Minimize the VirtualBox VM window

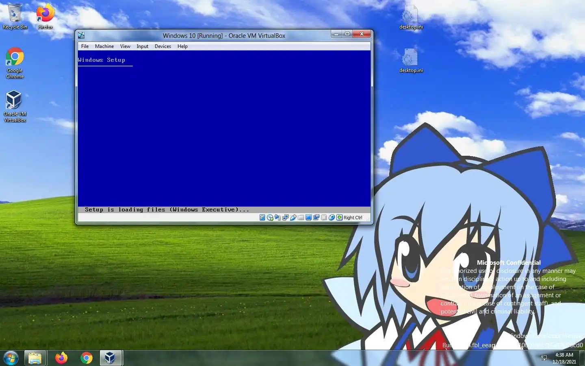(336, 34)
